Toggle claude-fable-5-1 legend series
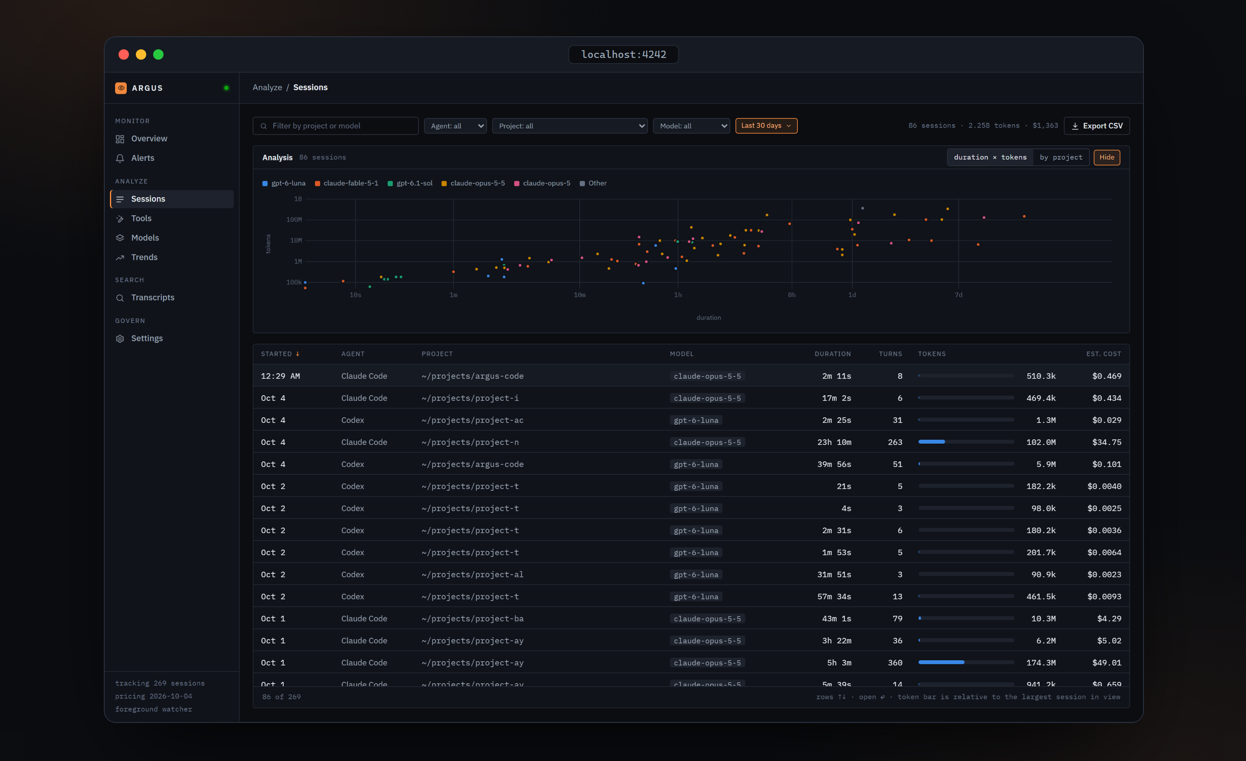1246x761 pixels. (x=347, y=183)
